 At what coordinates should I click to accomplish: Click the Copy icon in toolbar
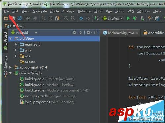tap(50, 18)
